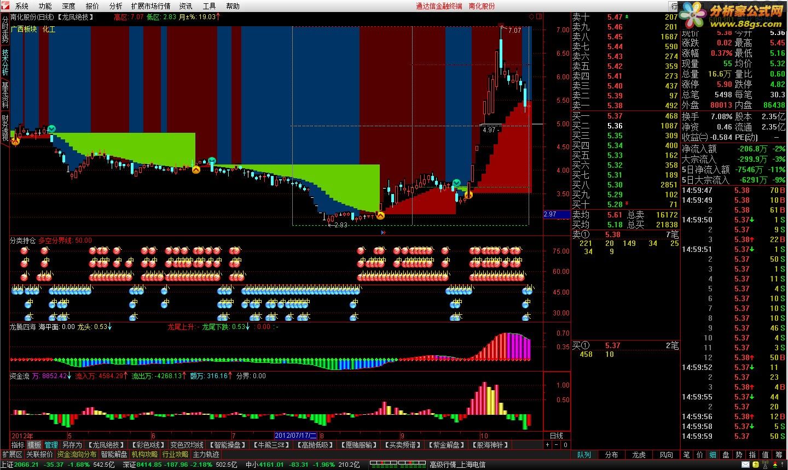Open the 报价 menu
Screen dimensions: 788x470
tap(92, 6)
